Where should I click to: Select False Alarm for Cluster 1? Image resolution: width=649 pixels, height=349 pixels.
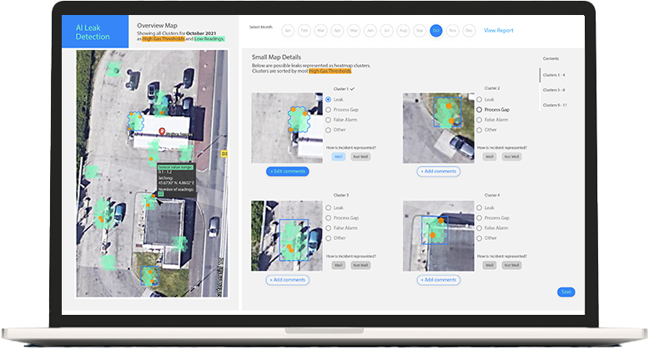coord(328,120)
